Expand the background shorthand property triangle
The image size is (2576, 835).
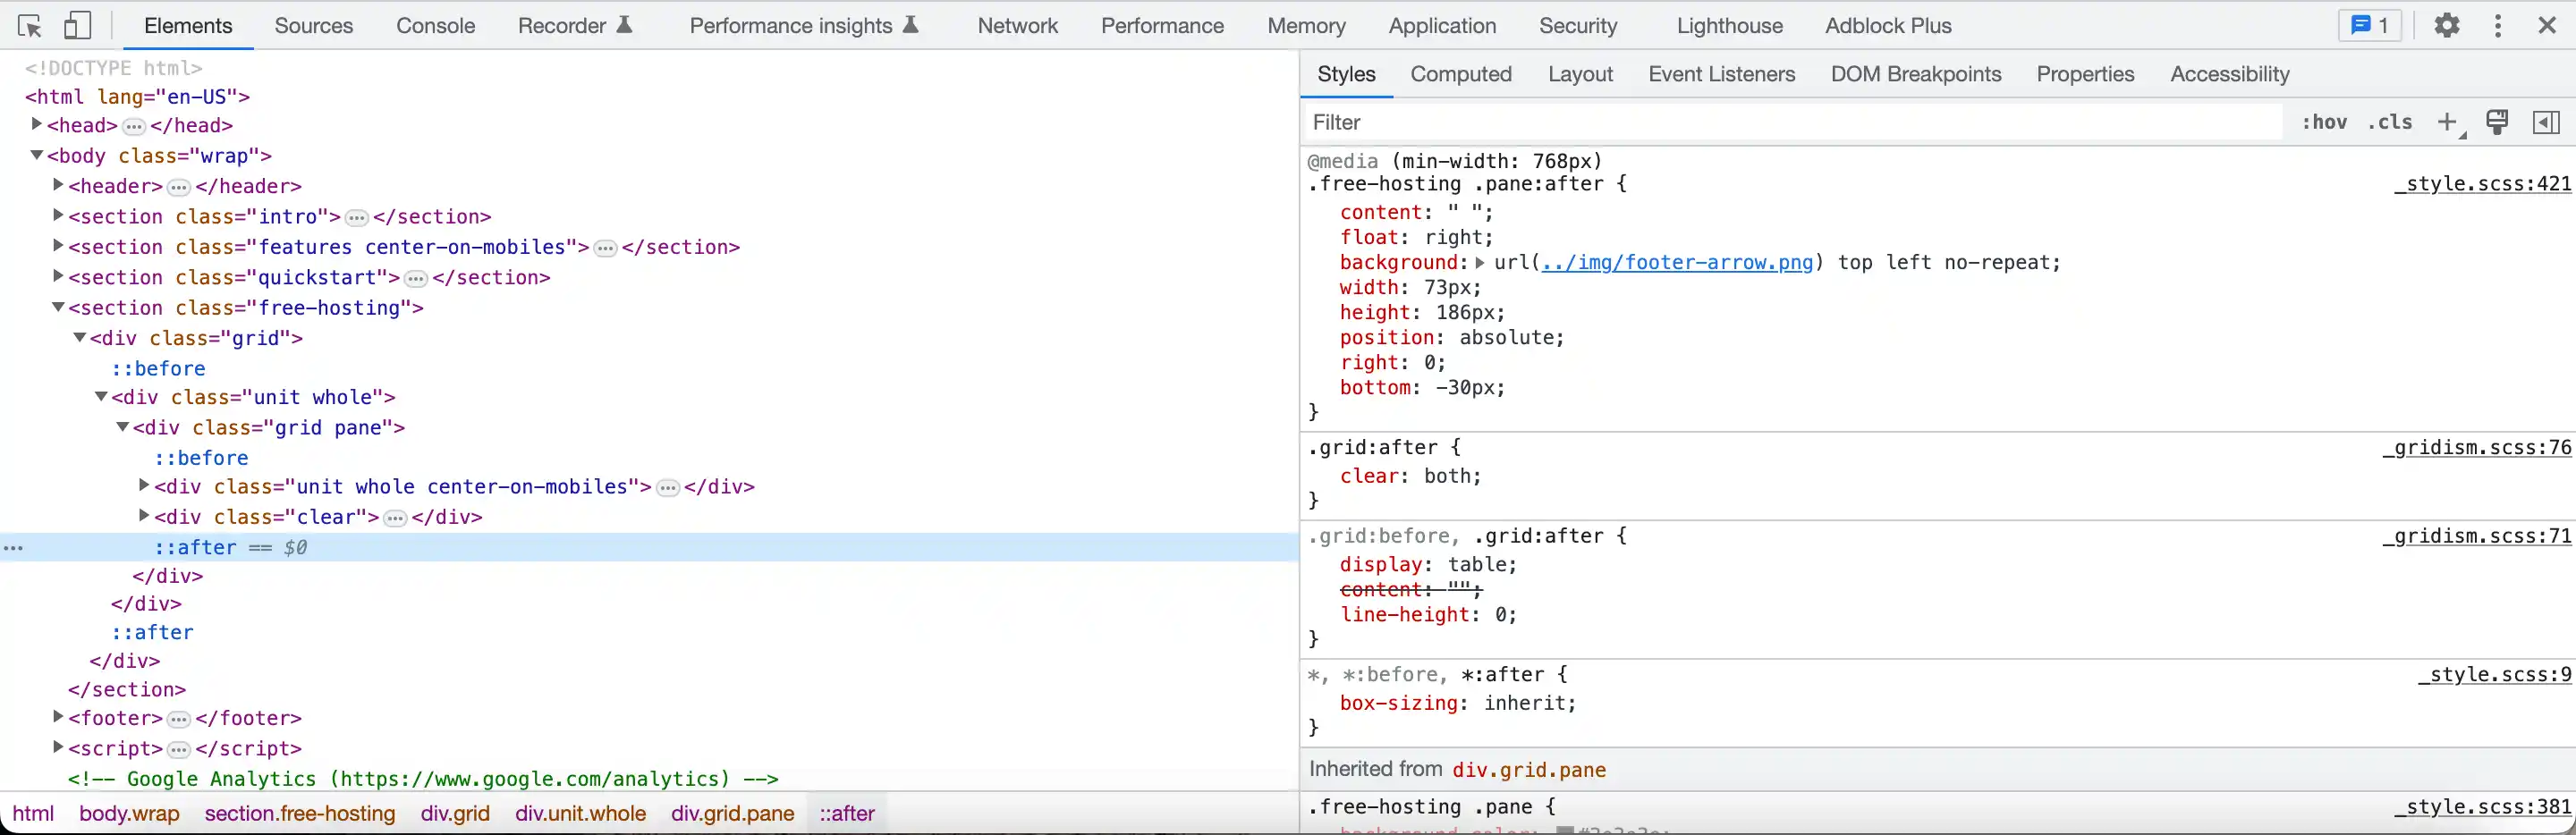click(x=1480, y=263)
